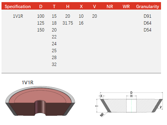Screen dimensions: 167x125
Task: Select T value 24
Action: coord(54,44)
